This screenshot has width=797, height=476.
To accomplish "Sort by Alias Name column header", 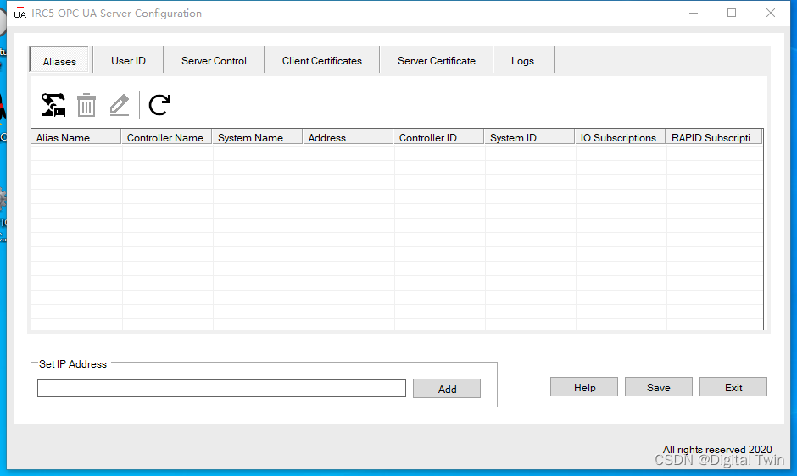I will click(x=76, y=137).
